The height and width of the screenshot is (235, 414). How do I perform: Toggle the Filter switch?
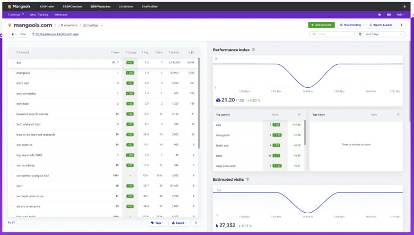click(14, 34)
